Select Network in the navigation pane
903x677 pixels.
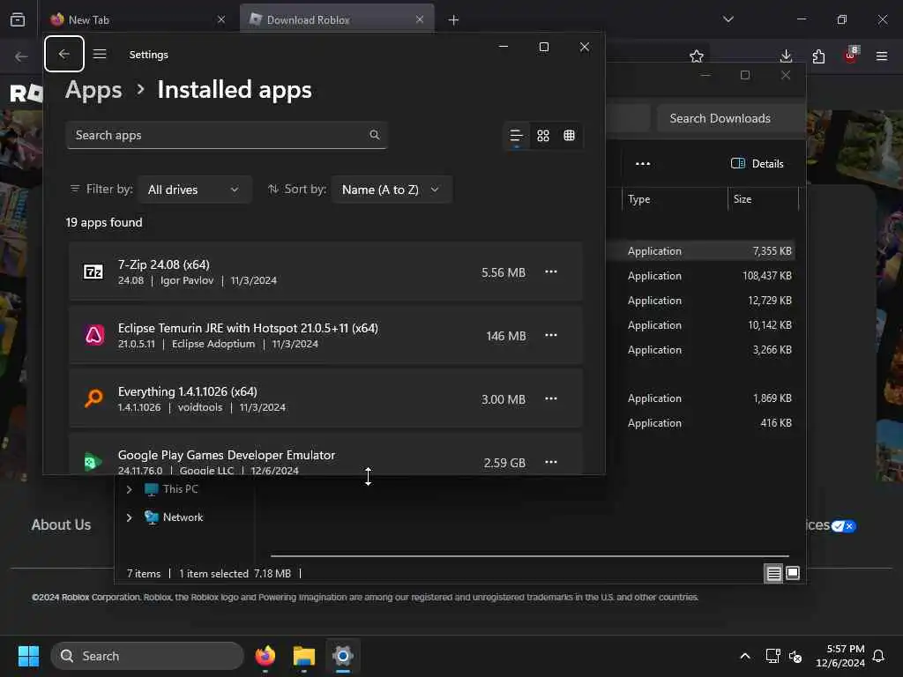tap(183, 517)
